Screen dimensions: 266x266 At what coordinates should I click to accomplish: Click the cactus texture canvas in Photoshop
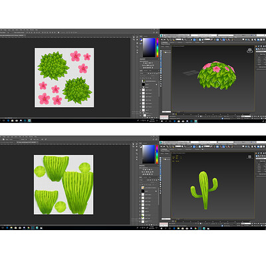coord(63,185)
